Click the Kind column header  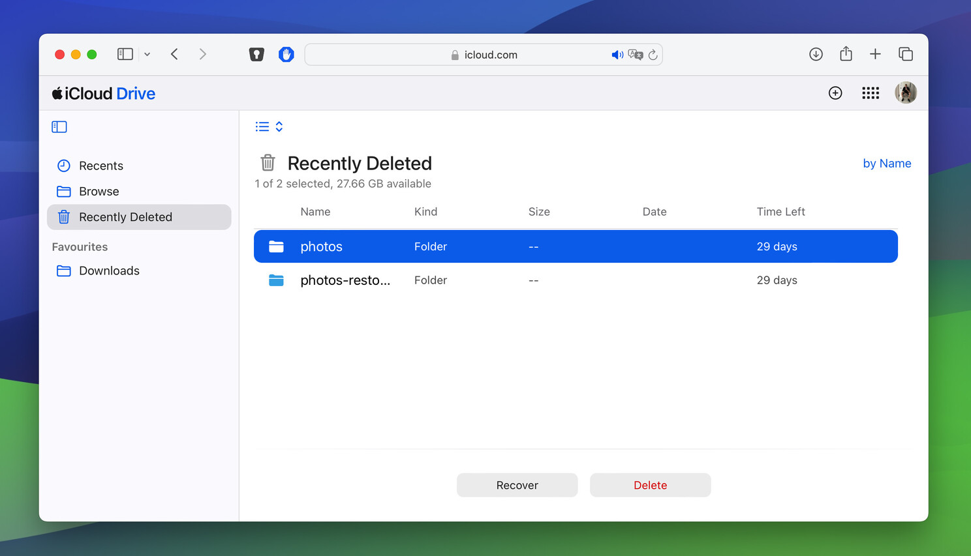click(x=425, y=212)
